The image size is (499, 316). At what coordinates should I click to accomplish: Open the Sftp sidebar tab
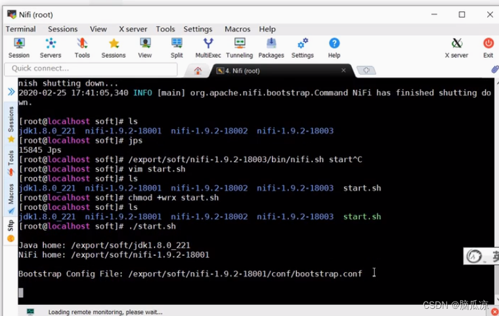click(x=11, y=231)
